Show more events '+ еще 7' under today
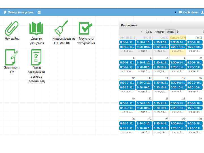 point(178,51)
